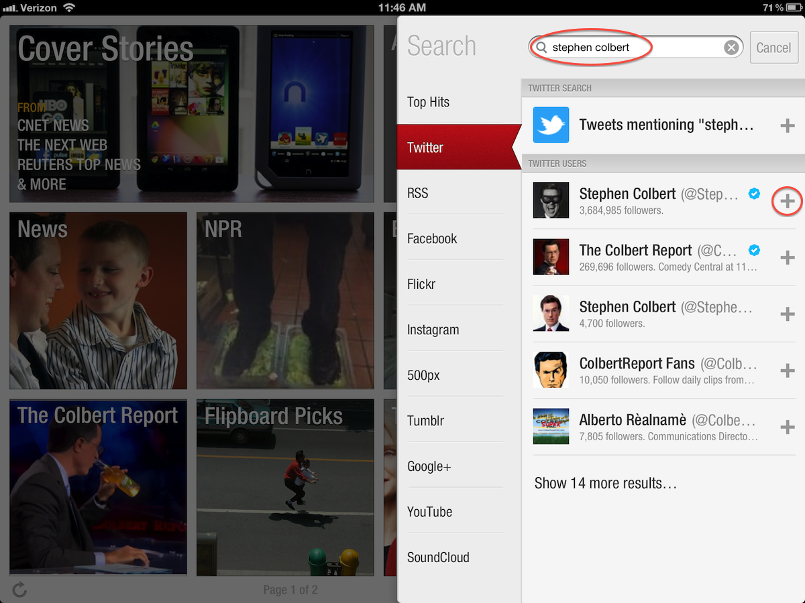The image size is (805, 603).
Task: Tap the "4,700 followers." text
Action: (x=612, y=324)
